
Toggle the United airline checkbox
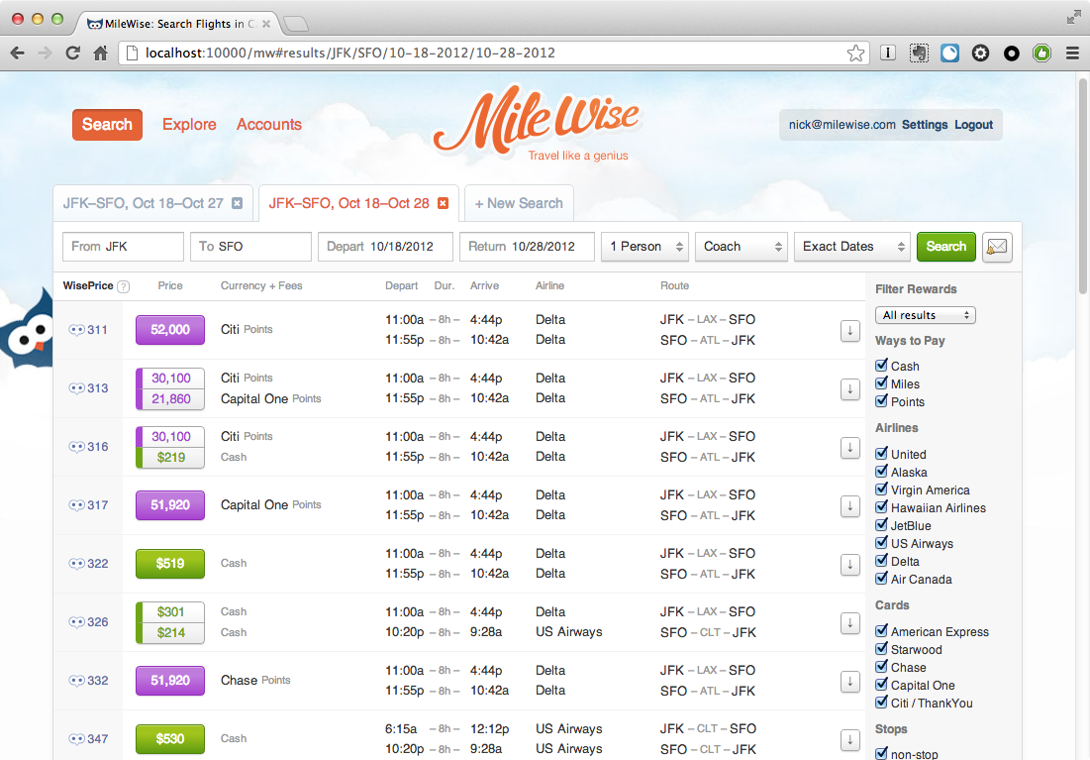[x=881, y=454]
